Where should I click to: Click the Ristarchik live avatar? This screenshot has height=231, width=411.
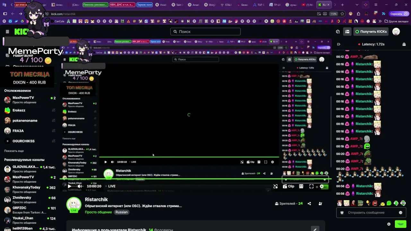point(74,205)
